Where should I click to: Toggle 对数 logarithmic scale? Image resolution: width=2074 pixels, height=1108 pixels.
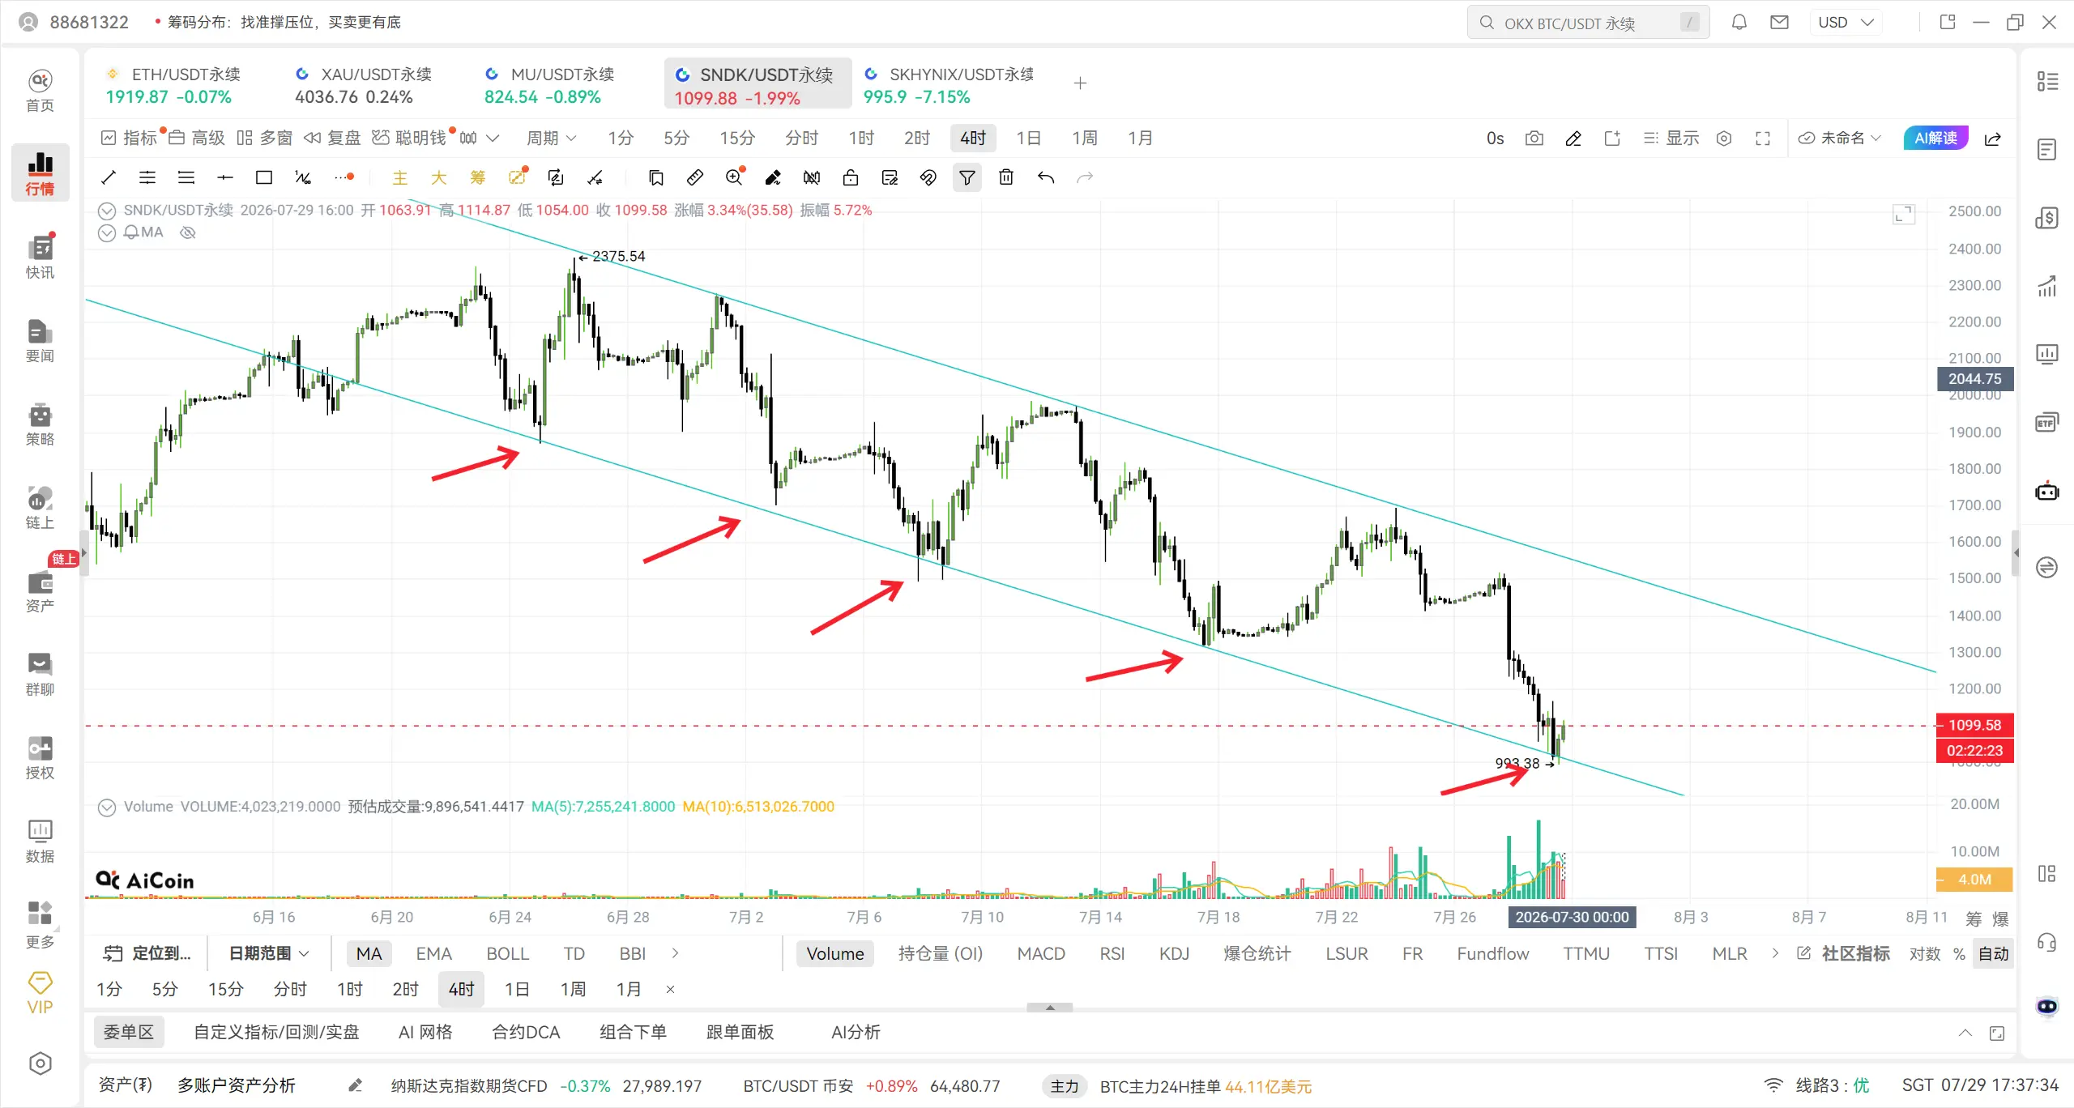coord(1924,953)
